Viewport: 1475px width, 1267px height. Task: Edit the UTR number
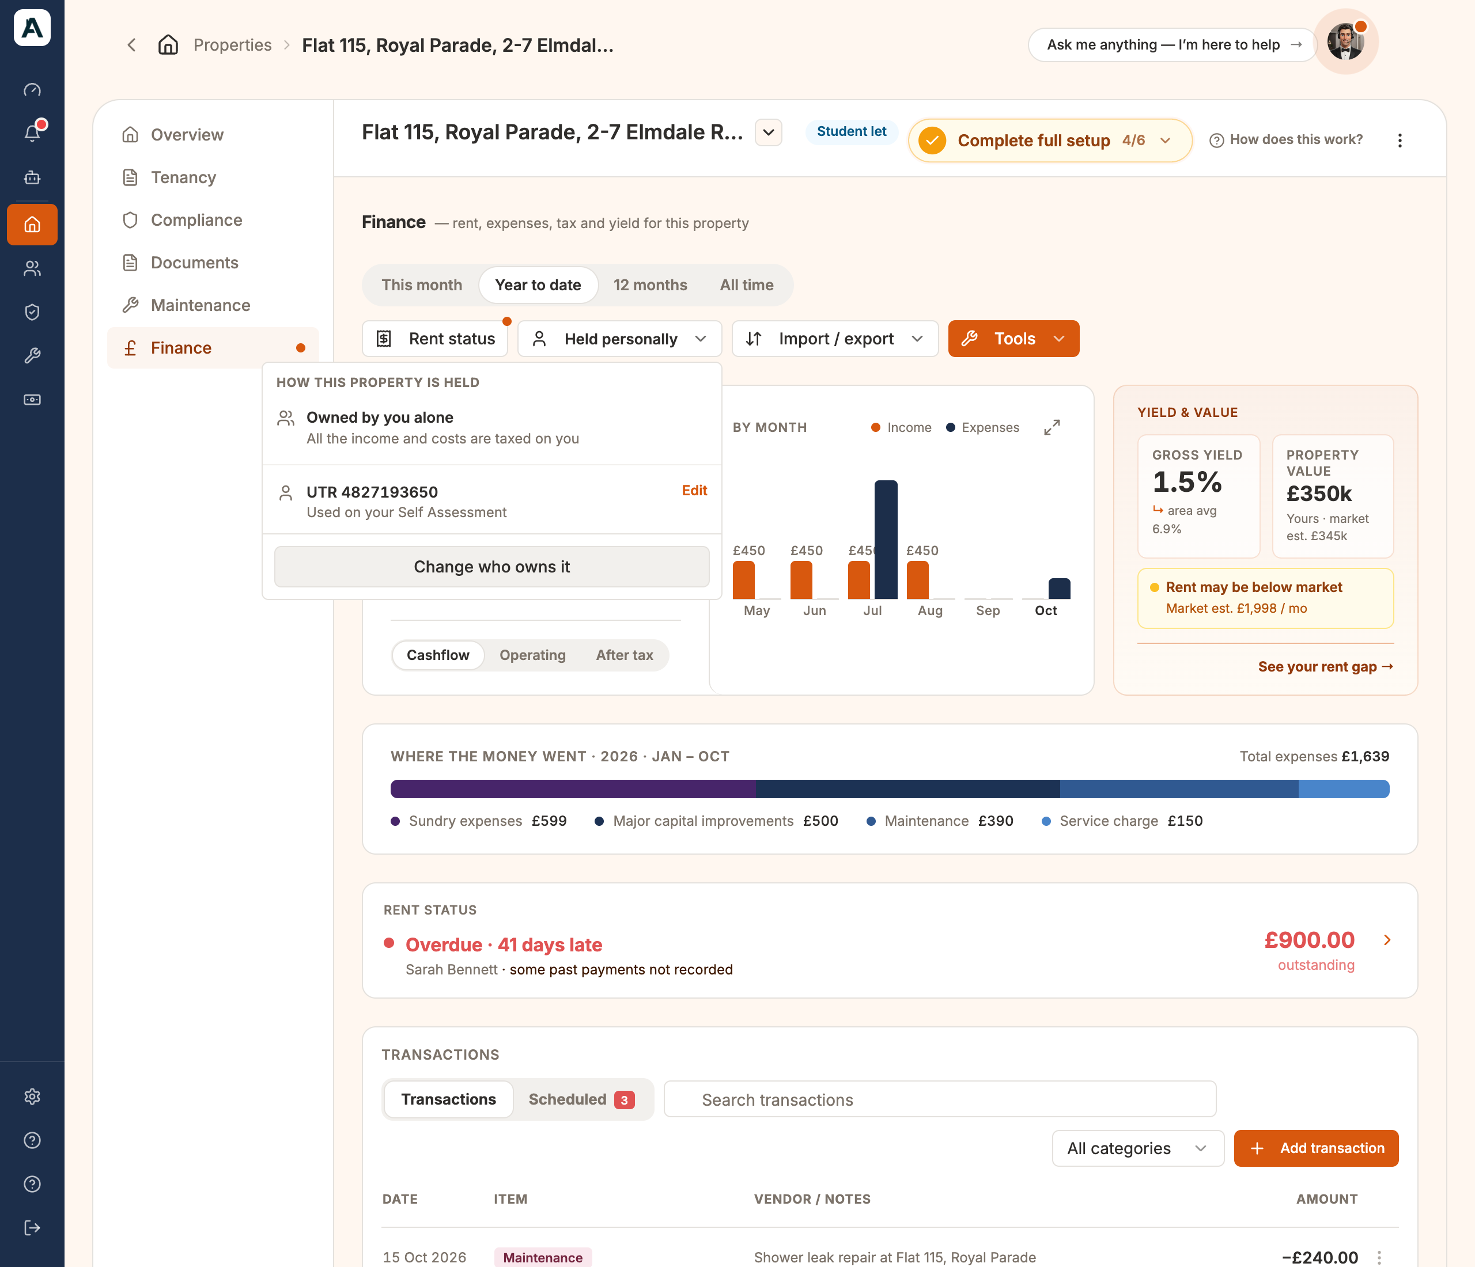[x=694, y=490]
